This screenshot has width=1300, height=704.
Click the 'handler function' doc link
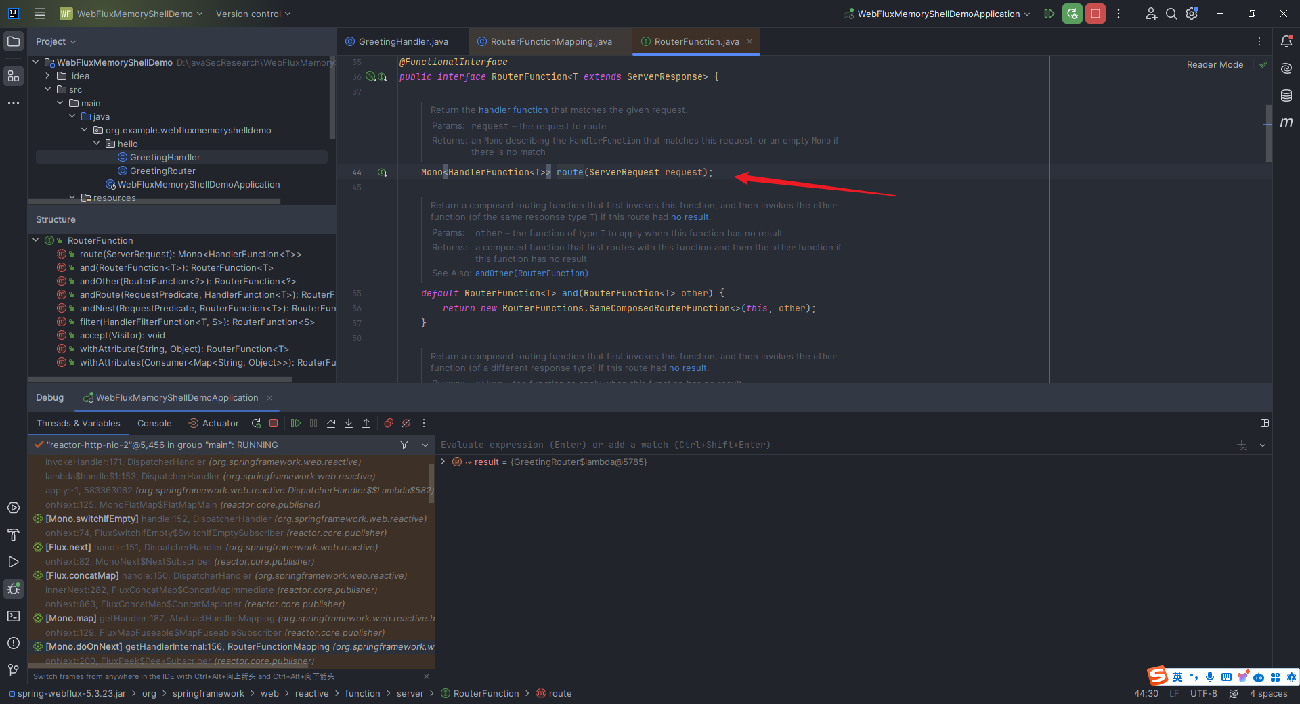(x=513, y=110)
